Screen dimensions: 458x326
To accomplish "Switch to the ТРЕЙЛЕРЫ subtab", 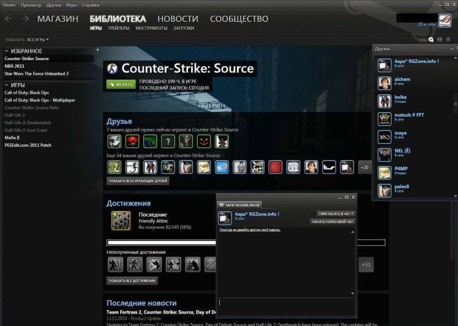I will [119, 28].
